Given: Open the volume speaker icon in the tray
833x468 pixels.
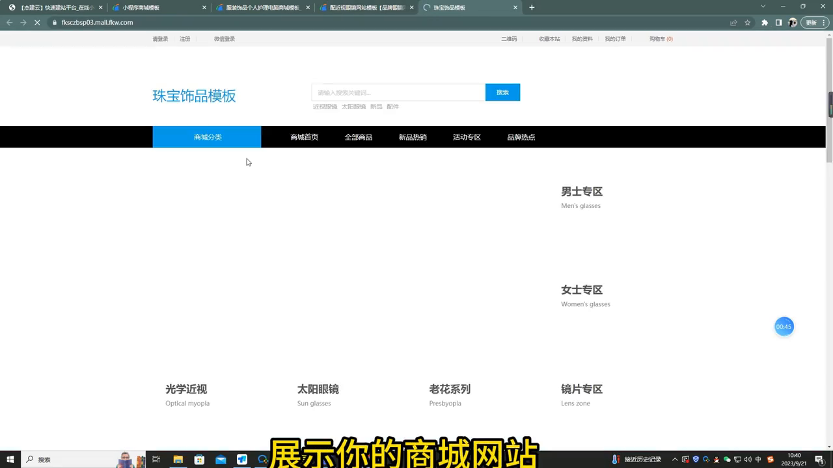Looking at the screenshot, I should [747, 460].
